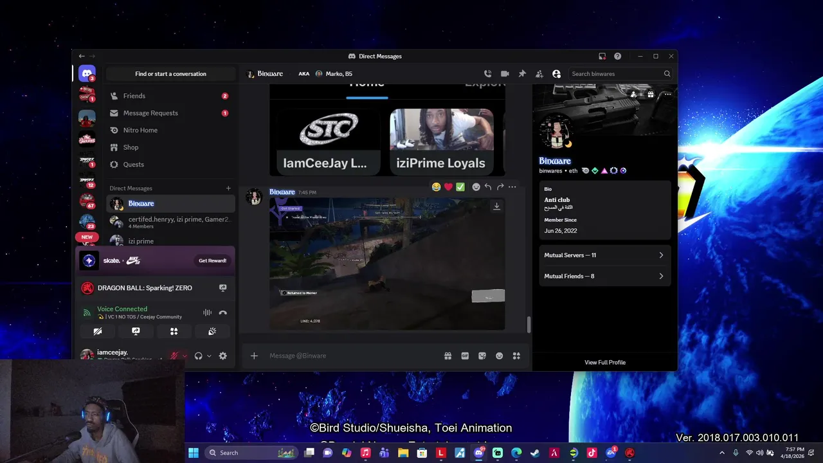823x463 pixels.
Task: Attach a file with plus button
Action: coord(254,356)
